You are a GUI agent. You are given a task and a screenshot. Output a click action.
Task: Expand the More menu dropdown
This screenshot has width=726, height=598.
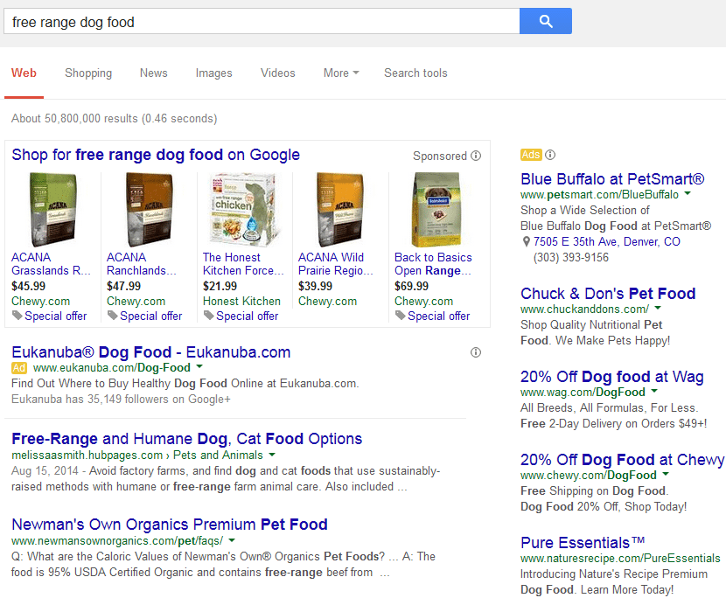click(x=341, y=73)
